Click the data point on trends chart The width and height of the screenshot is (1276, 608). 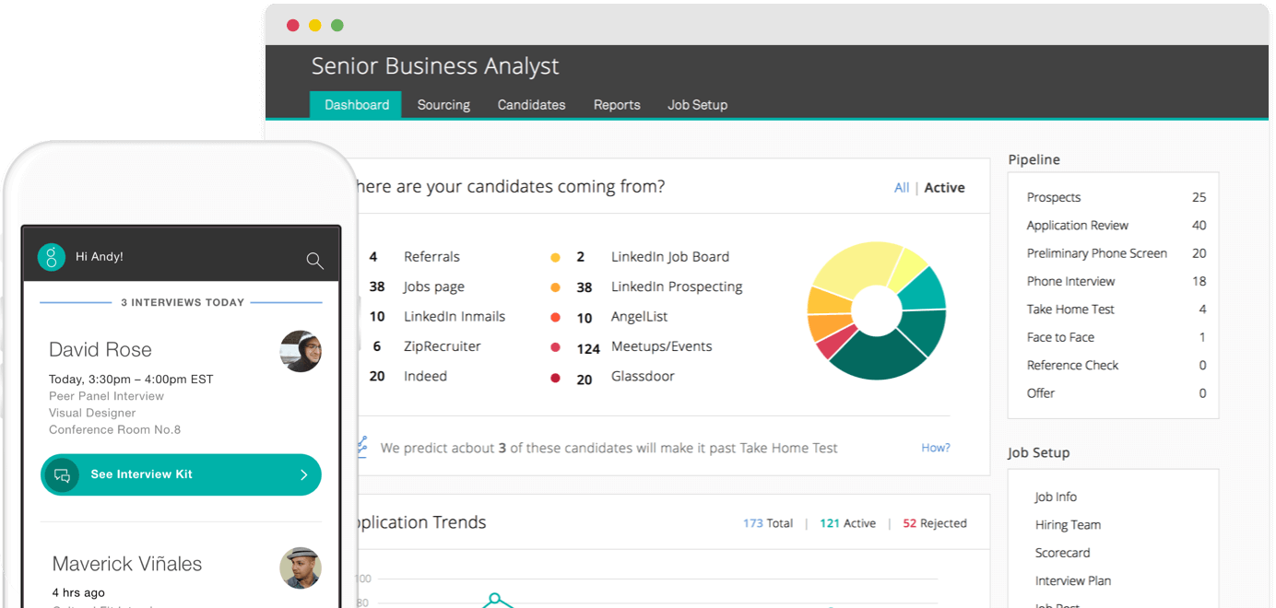click(495, 598)
